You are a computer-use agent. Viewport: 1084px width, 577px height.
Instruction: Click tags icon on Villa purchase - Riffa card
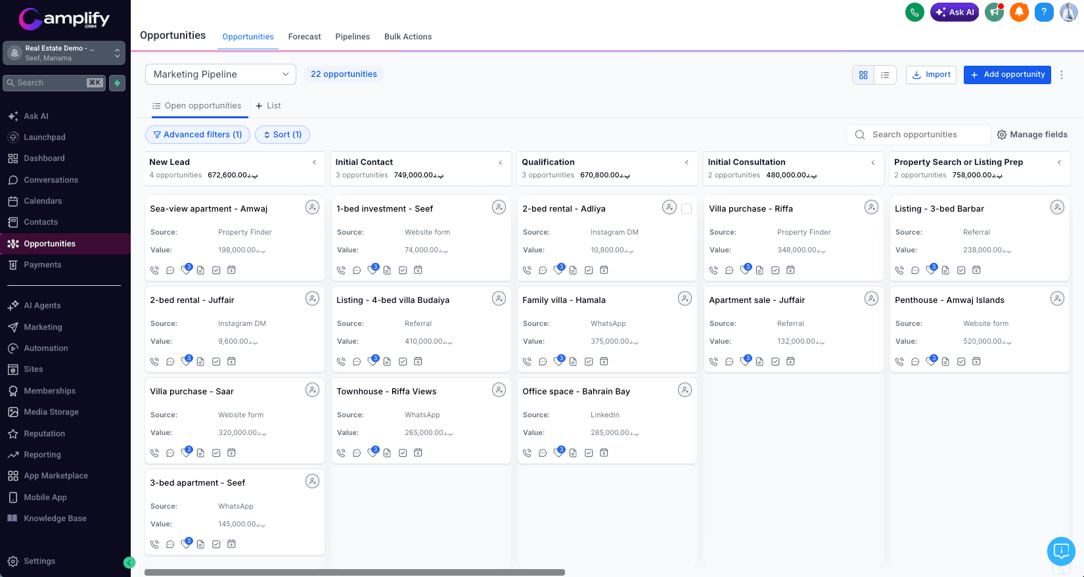[745, 269]
